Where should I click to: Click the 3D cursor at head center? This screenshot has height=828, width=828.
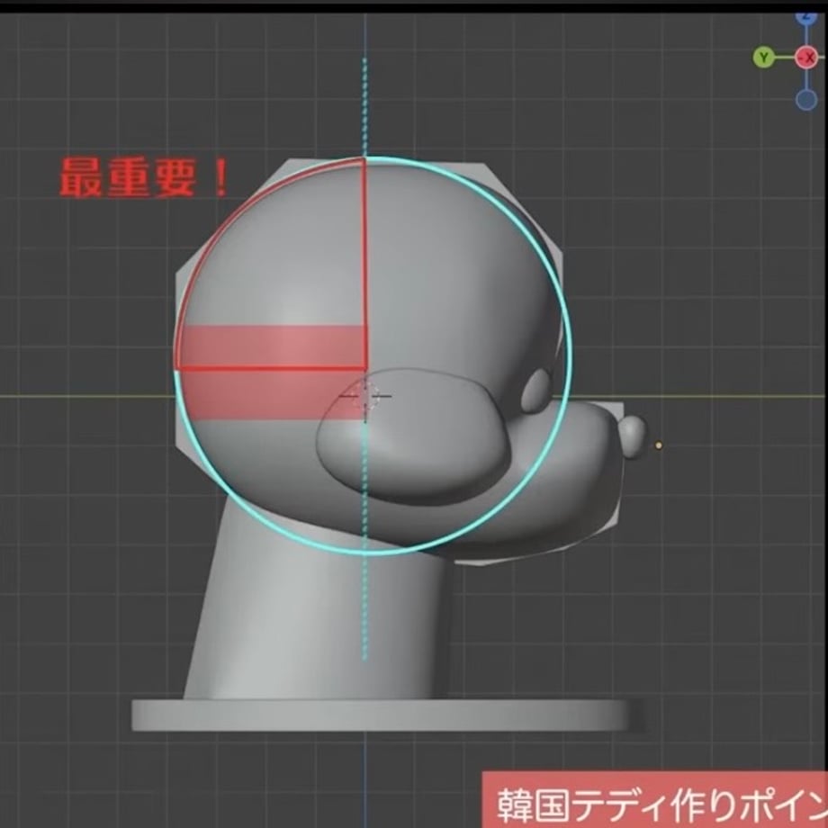click(x=365, y=395)
